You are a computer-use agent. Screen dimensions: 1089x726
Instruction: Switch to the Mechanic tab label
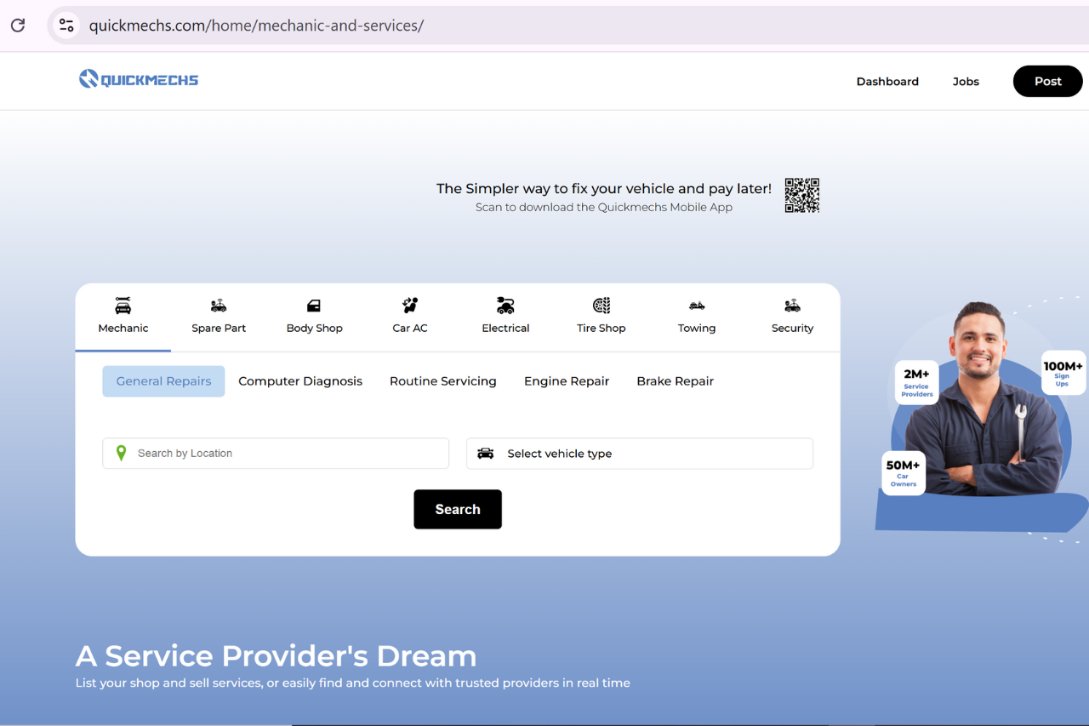pos(123,329)
